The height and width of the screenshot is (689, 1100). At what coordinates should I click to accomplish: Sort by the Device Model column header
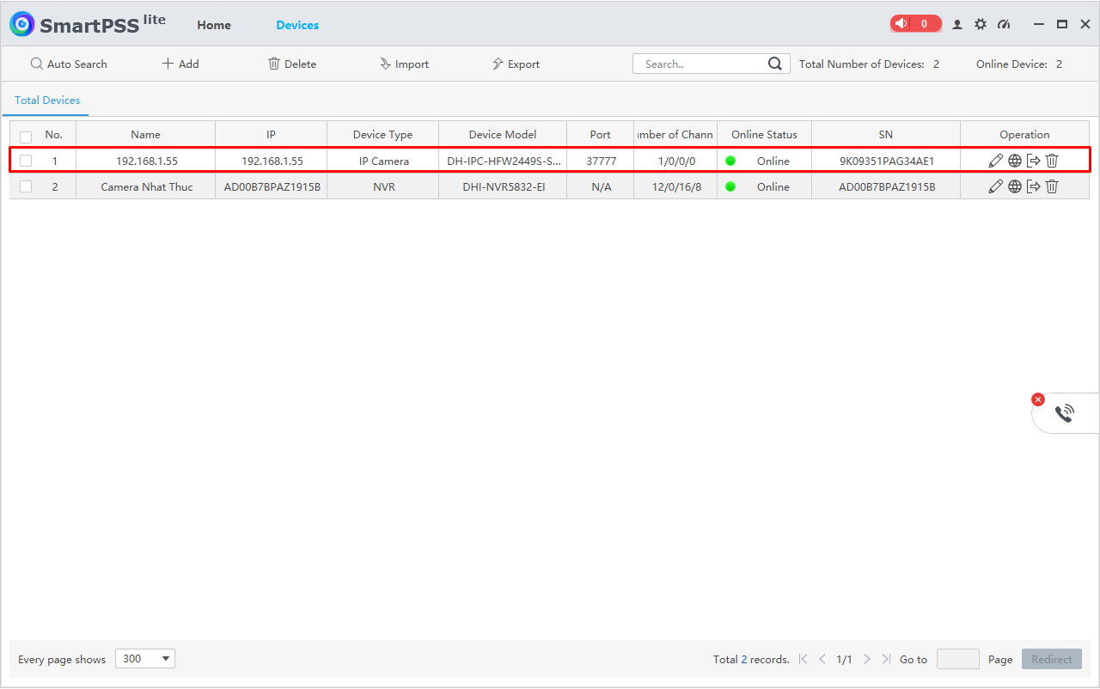tap(503, 134)
